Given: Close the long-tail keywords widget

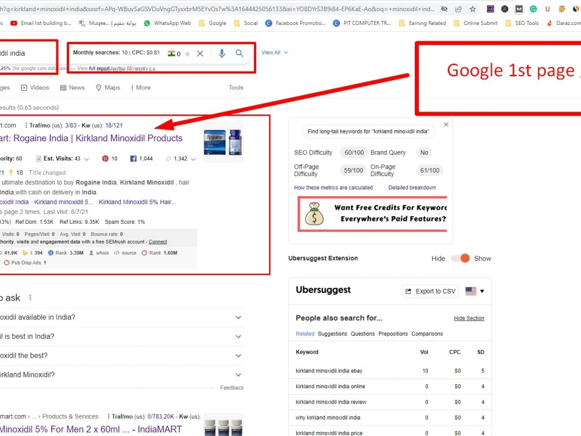Looking at the screenshot, I should pyautogui.click(x=446, y=124).
